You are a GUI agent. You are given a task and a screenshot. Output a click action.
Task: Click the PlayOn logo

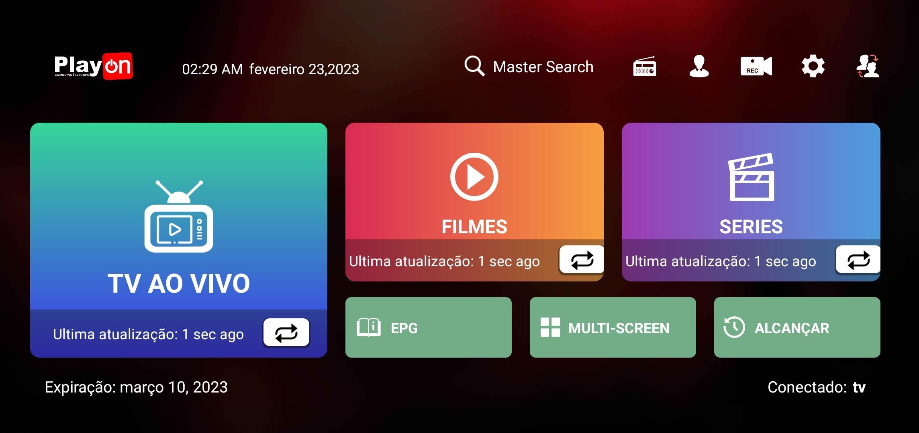94,66
